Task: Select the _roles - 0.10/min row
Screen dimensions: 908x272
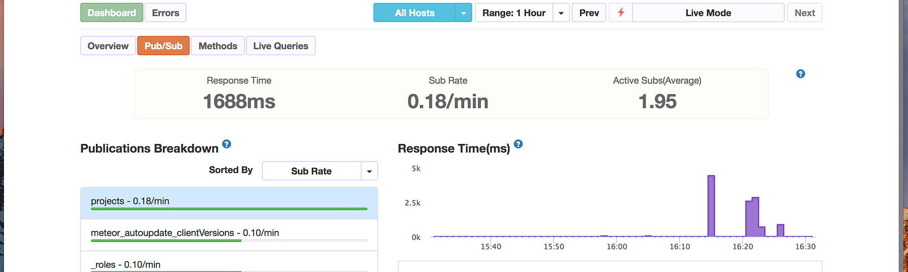Action: pyautogui.click(x=229, y=262)
